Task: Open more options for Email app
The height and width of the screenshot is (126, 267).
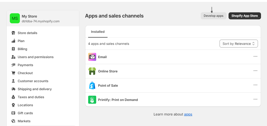Action: (x=255, y=56)
